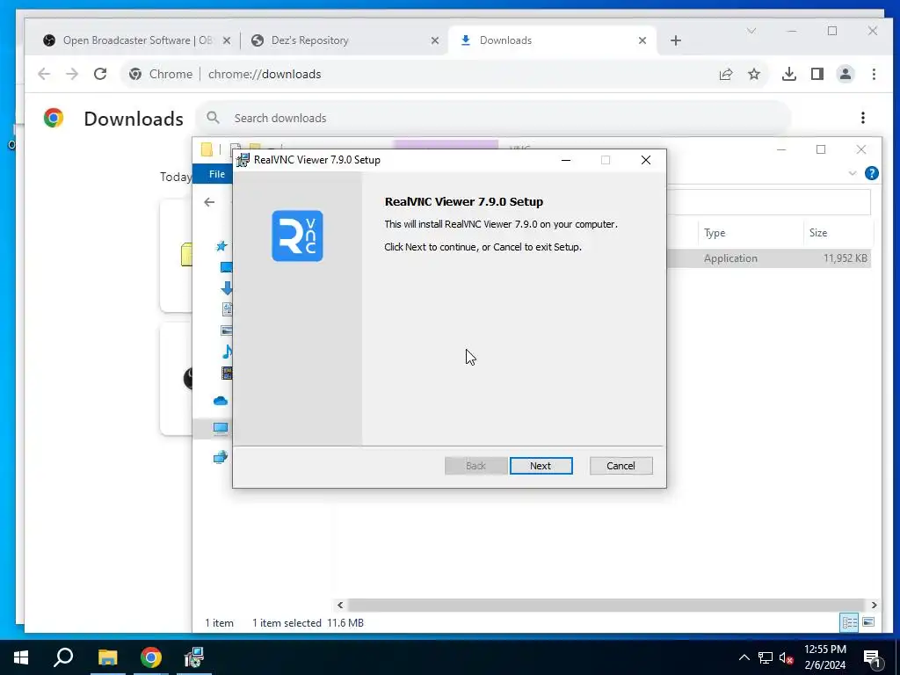Reload the Chrome downloads page
This screenshot has height=675, width=900.
(x=100, y=74)
